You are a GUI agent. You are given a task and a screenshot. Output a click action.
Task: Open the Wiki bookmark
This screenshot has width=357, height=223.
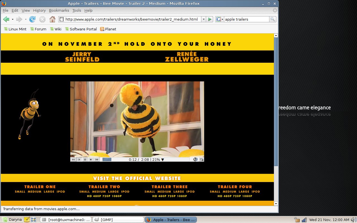(x=56, y=29)
